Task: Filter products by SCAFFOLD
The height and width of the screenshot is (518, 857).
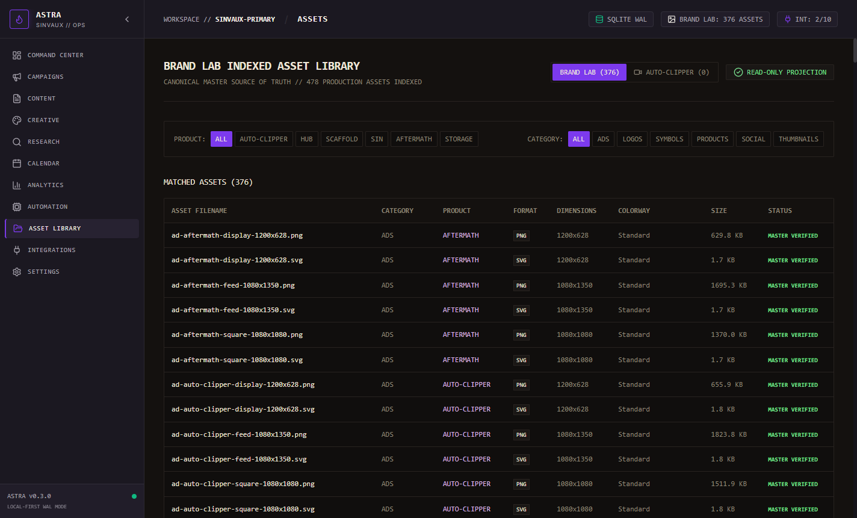Action: (x=342, y=139)
